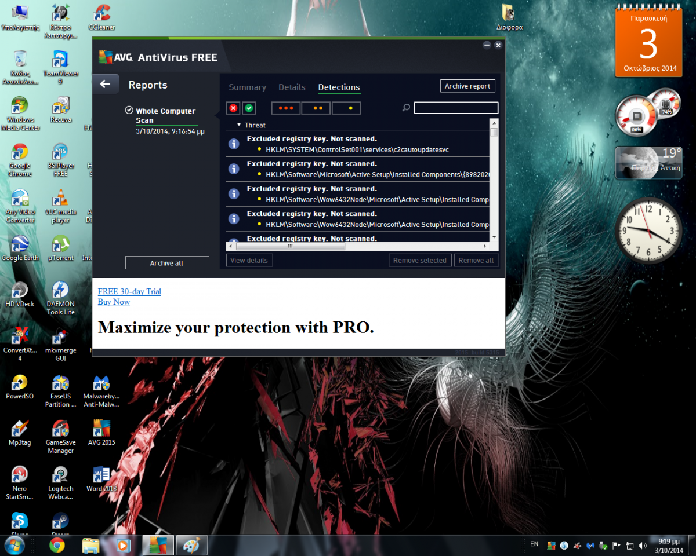Select VLC media player desktop icon

click(60, 206)
